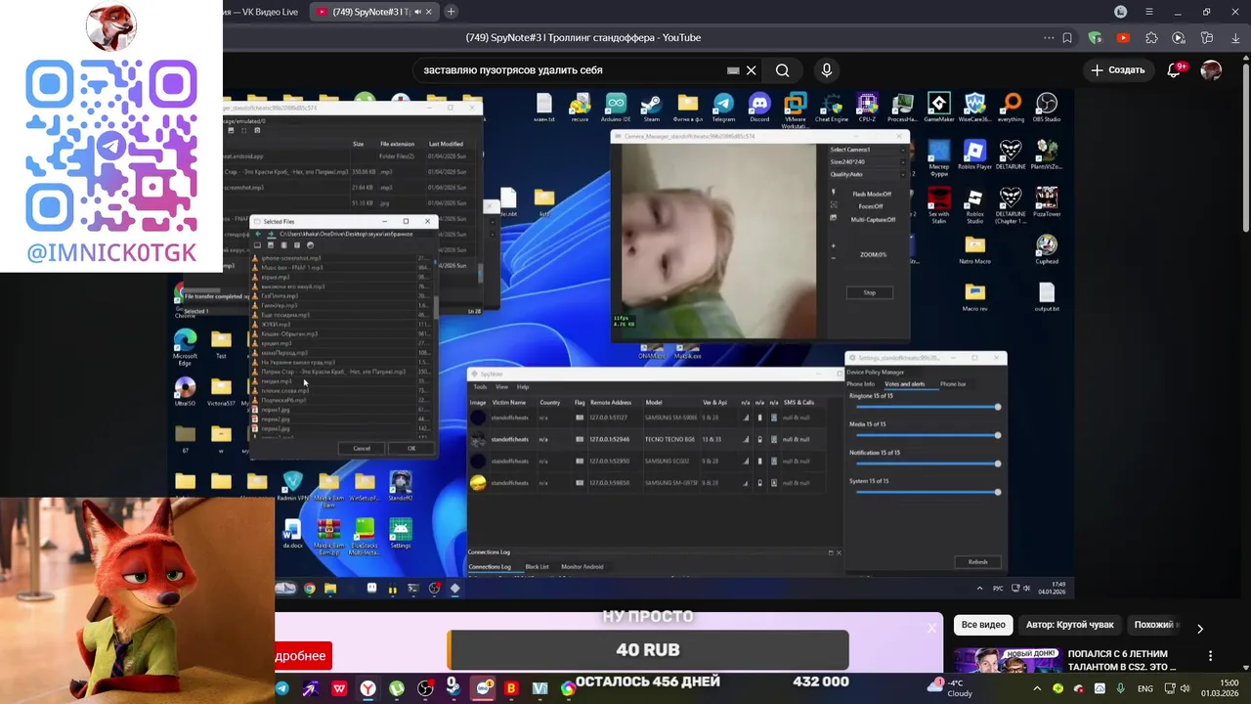Click the Telegram desktop icon in video

723,108
